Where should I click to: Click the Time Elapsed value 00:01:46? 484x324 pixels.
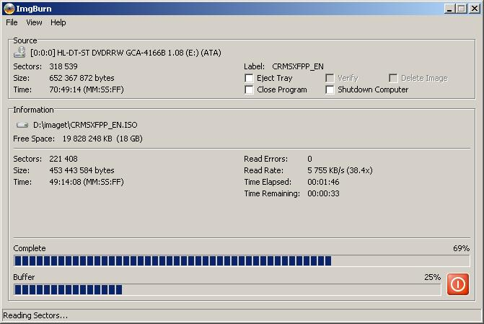(x=323, y=182)
